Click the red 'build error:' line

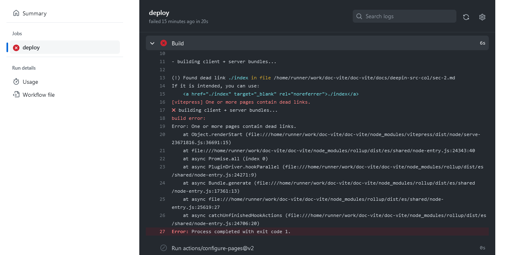click(189, 118)
